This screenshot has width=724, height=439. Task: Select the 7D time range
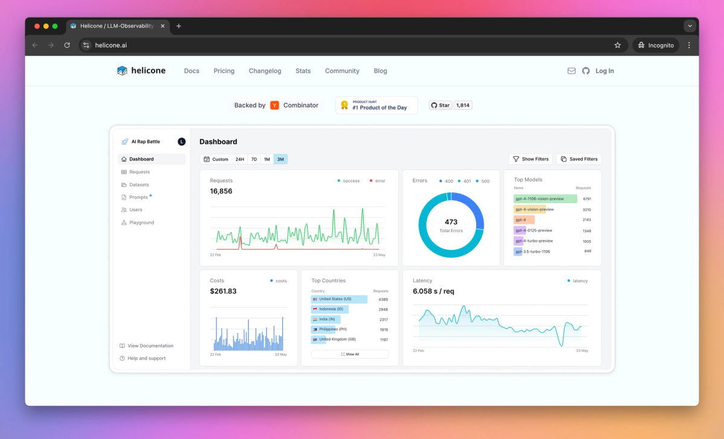point(254,159)
